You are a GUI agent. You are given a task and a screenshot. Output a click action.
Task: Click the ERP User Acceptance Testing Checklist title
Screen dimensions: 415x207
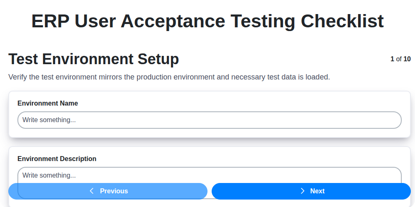pyautogui.click(x=207, y=21)
